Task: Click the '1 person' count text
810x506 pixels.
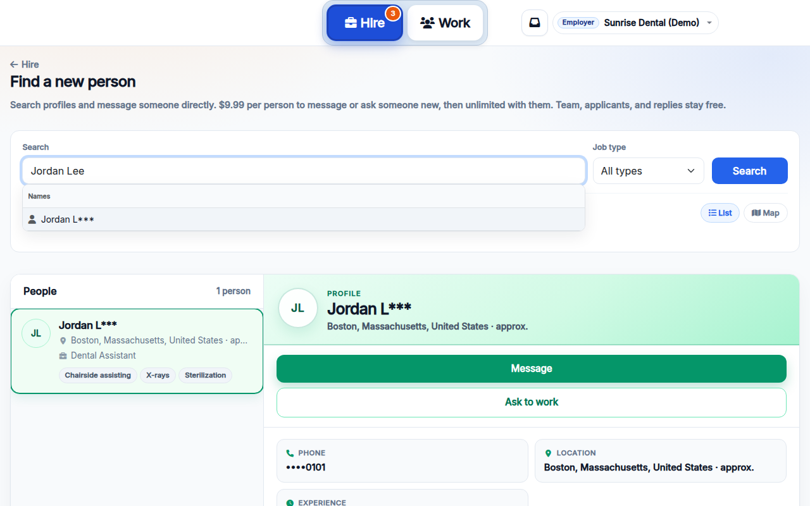Action: [234, 291]
